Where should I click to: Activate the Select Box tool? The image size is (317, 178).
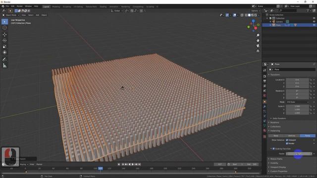click(x=4, y=22)
